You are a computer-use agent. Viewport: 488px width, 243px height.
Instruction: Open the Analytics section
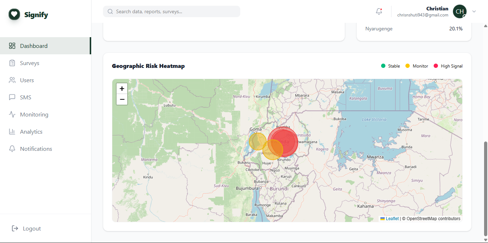[x=45, y=132]
